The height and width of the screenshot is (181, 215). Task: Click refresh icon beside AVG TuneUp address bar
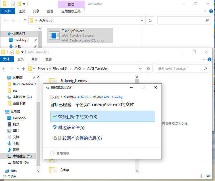coord(148,69)
